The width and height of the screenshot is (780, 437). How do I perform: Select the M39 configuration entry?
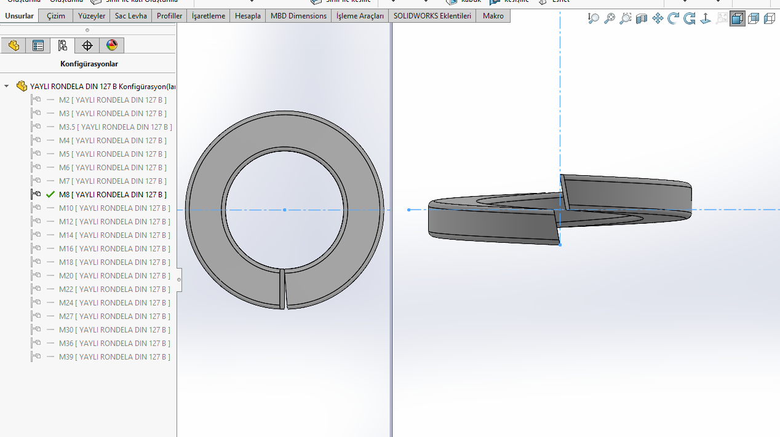pyautogui.click(x=114, y=357)
